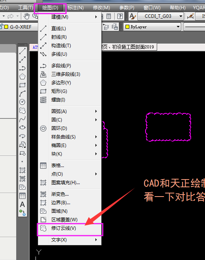The image size is (205, 260).
Task: Open the 标注(N) menu
Action: (76, 8)
